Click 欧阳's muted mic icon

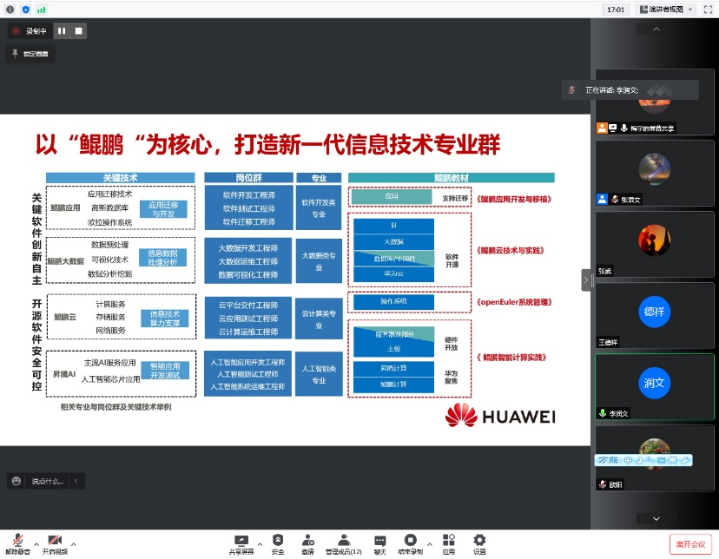tap(603, 484)
